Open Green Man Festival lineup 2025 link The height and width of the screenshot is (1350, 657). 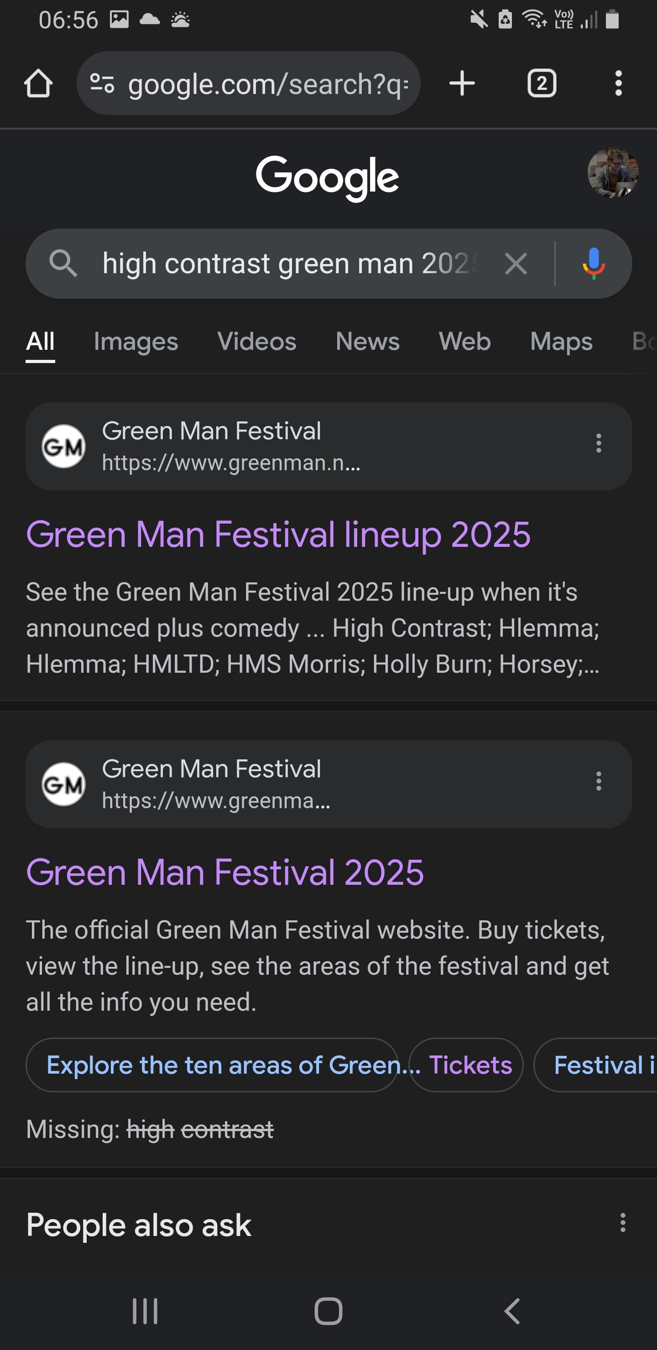(278, 535)
